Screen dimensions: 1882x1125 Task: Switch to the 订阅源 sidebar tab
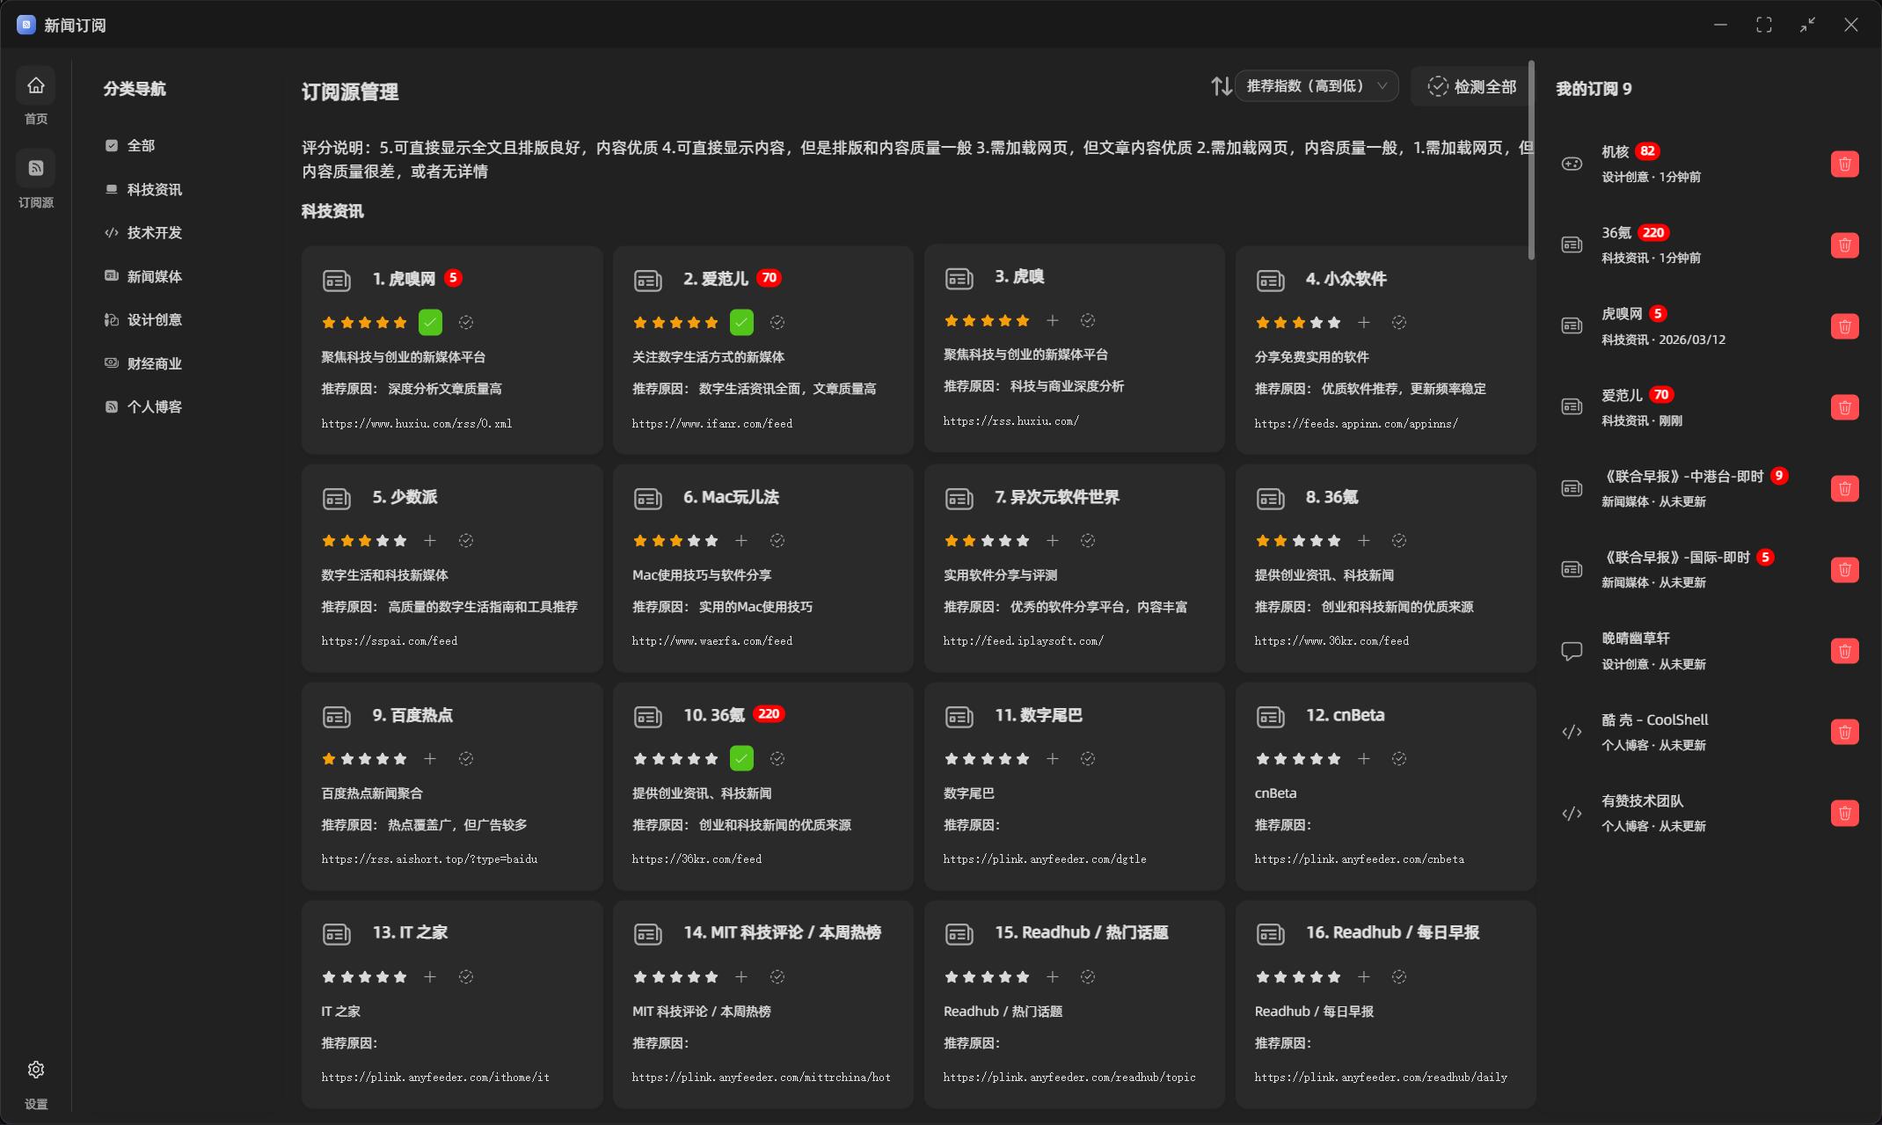tap(36, 169)
